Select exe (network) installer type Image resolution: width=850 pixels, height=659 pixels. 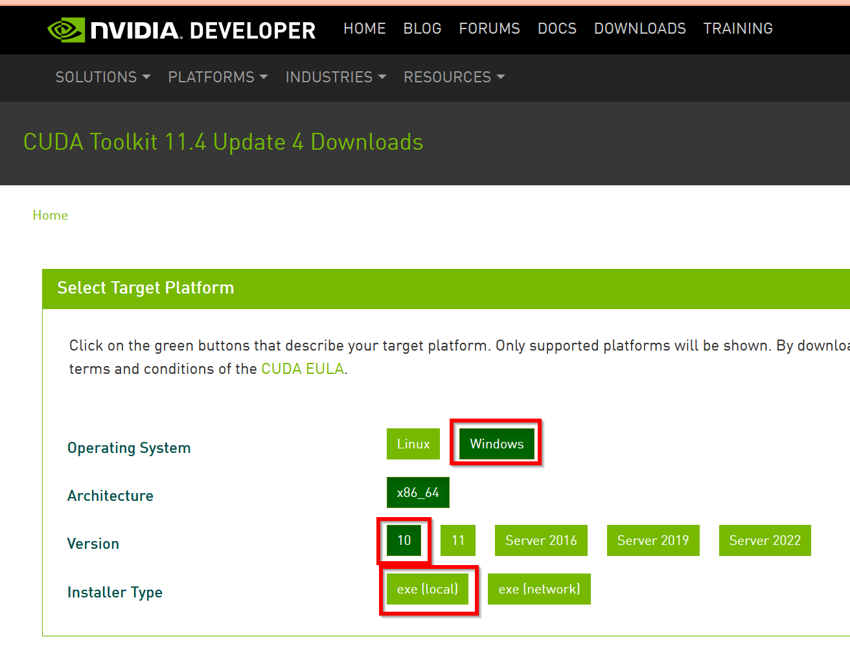click(x=539, y=589)
